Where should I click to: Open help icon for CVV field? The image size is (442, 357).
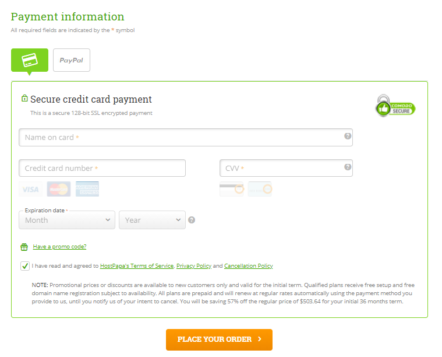(x=348, y=167)
